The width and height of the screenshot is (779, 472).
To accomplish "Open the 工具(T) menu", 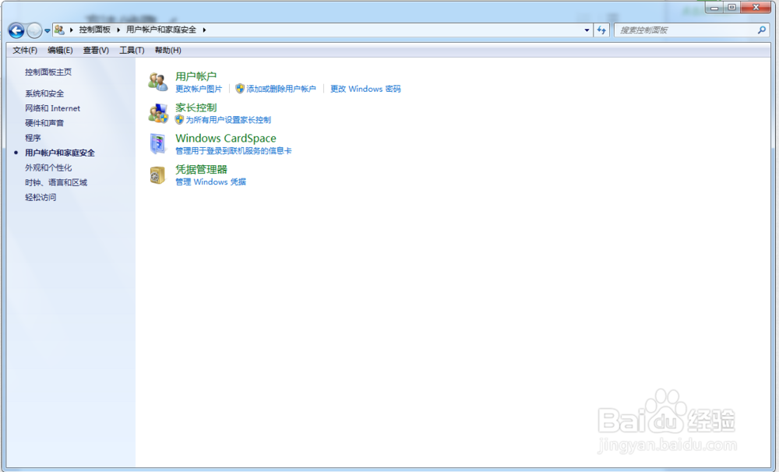I will (132, 50).
